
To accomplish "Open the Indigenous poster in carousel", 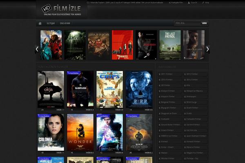I will pos(75,45).
